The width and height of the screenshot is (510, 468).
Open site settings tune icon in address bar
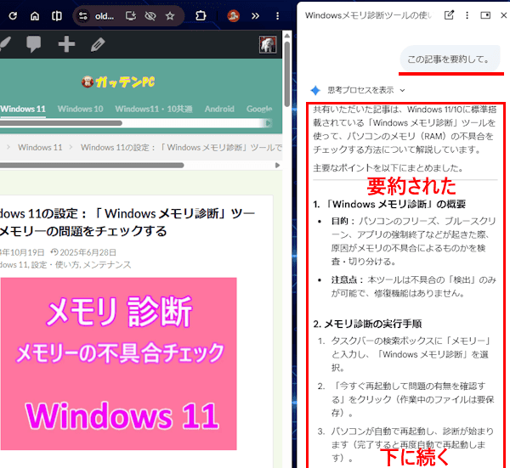[83, 16]
